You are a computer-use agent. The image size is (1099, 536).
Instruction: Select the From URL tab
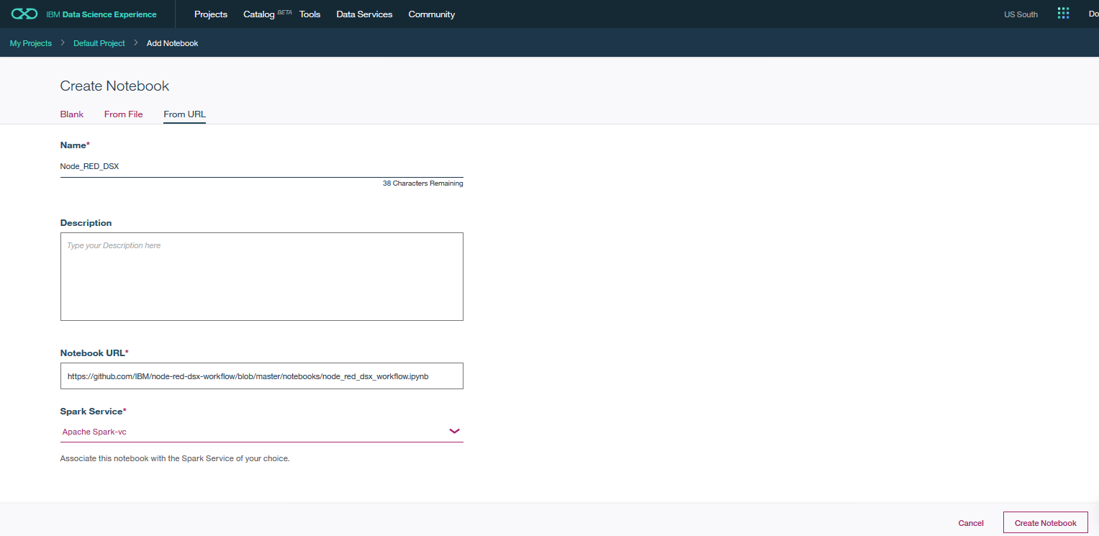[x=184, y=114]
